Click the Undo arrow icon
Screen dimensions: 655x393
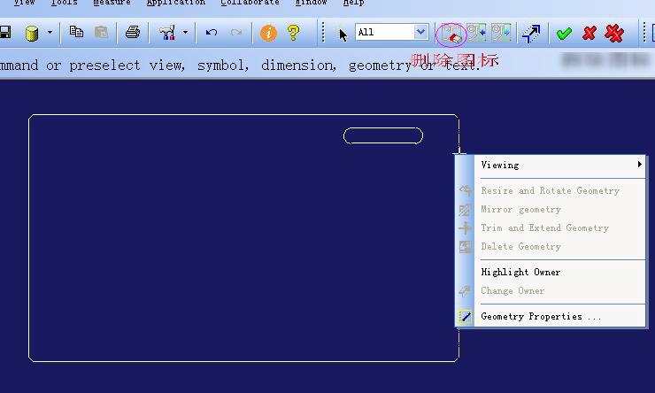212,32
